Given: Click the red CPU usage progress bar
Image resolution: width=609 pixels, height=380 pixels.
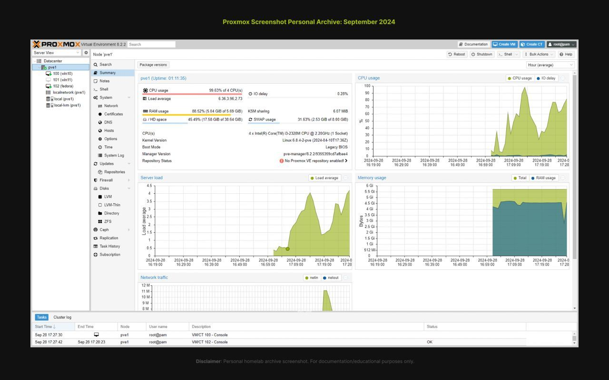Looking at the screenshot, I should click(x=192, y=94).
